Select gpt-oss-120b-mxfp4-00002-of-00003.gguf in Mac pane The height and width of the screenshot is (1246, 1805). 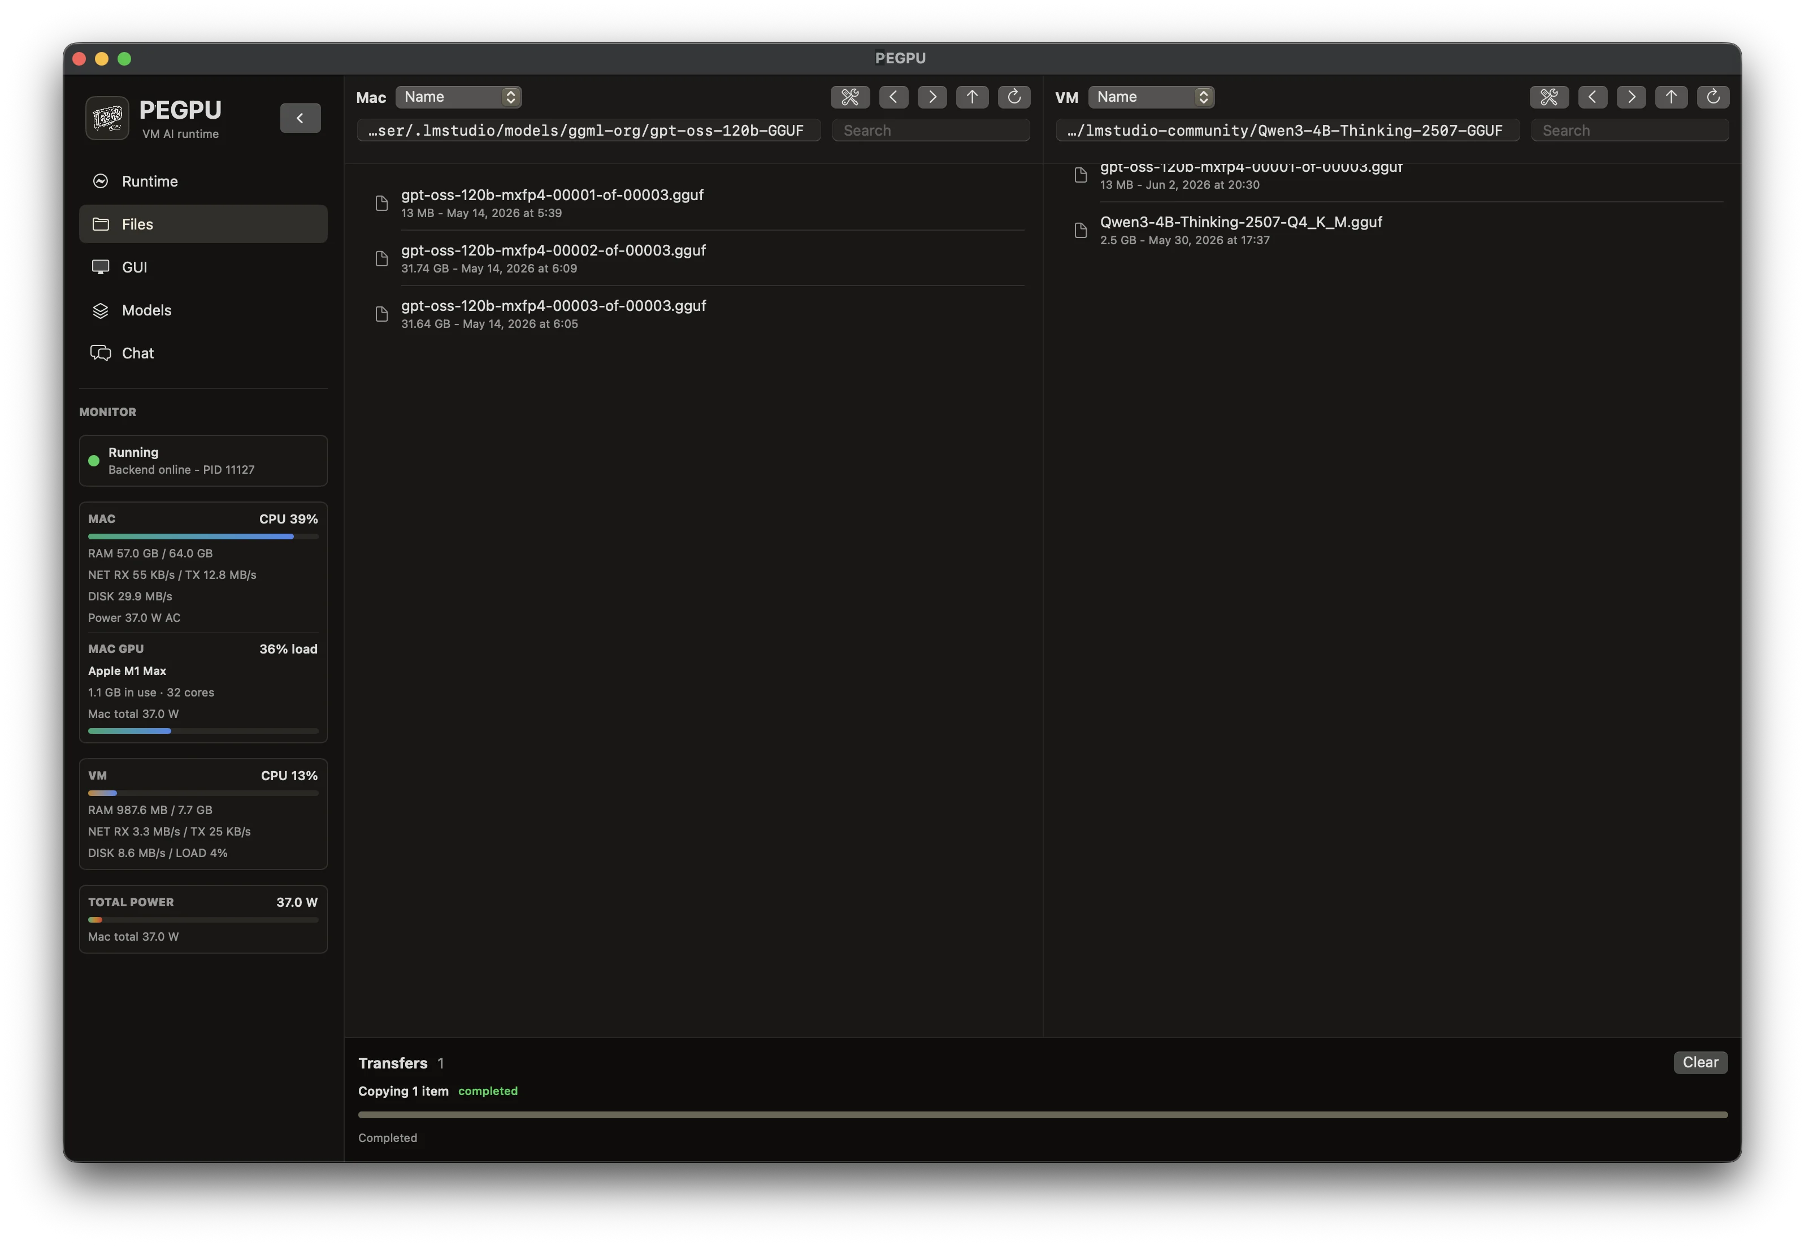pos(694,258)
